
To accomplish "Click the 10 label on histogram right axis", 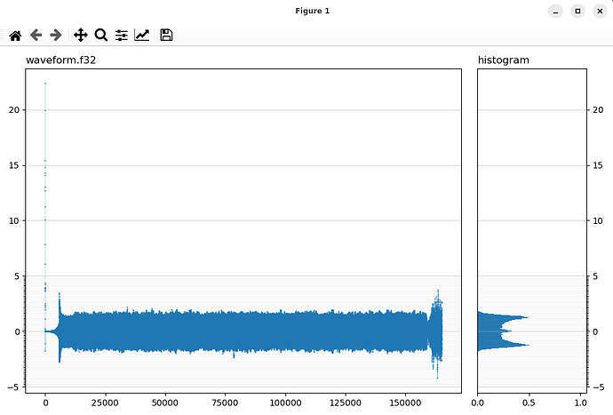I will (598, 221).
